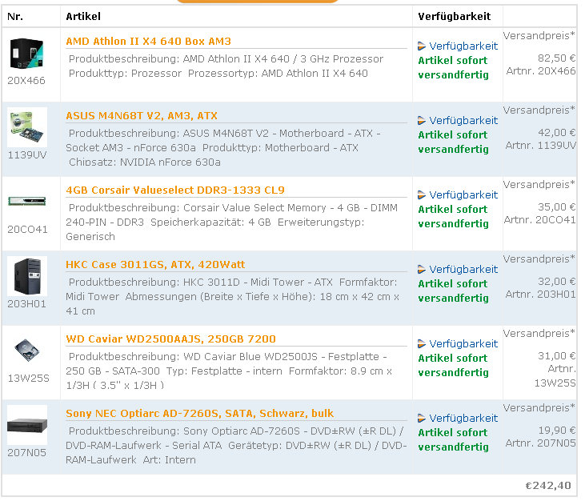This screenshot has height=501, width=585.
Task: Open ASUS M4N68T V2, AM3, ATX link
Action: (142, 115)
